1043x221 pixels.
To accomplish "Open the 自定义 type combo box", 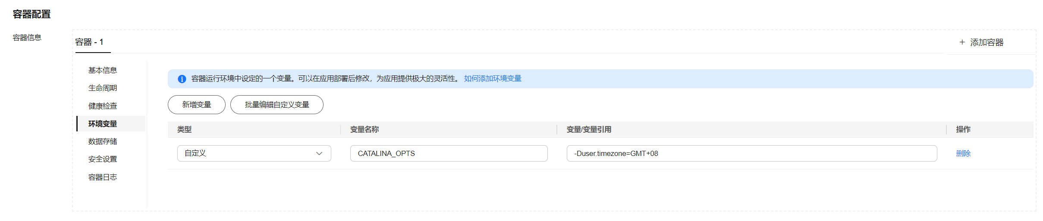I will click(x=254, y=153).
